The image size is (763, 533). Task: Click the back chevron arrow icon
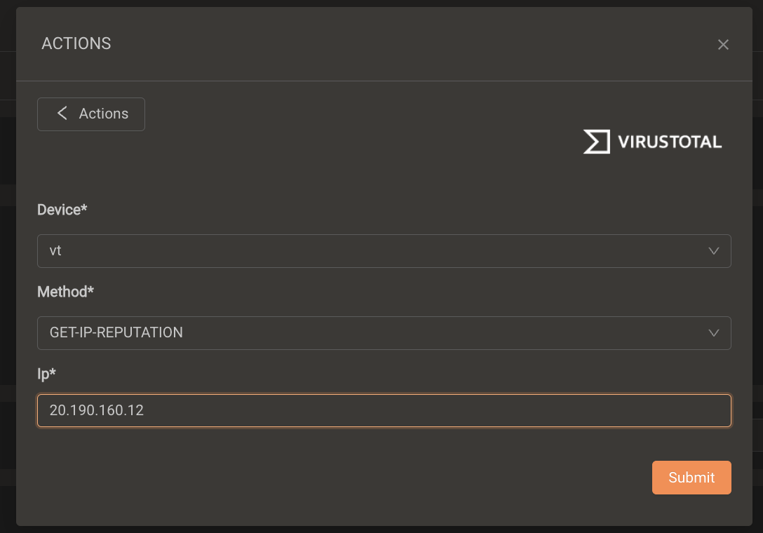(62, 114)
